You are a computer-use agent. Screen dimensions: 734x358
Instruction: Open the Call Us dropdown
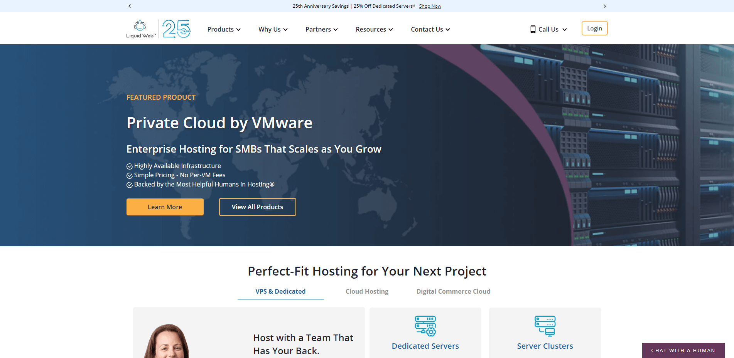click(x=549, y=29)
